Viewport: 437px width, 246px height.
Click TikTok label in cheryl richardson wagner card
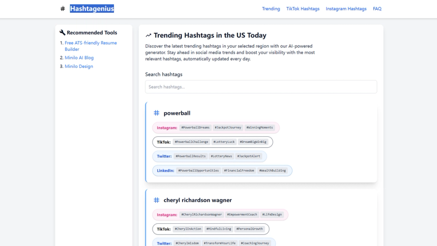[163, 229]
